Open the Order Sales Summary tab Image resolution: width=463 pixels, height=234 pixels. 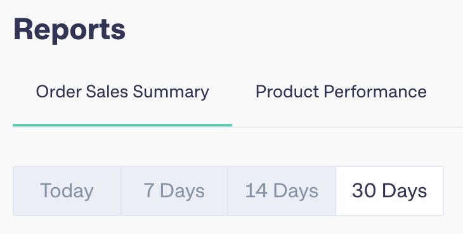point(122,92)
